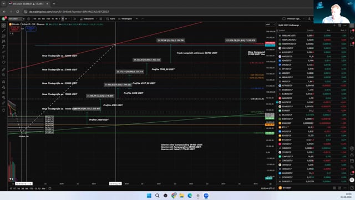Viewport: 355px width, 200px height.
Task: Open the watchlist name dropdown
Action: tap(290, 26)
